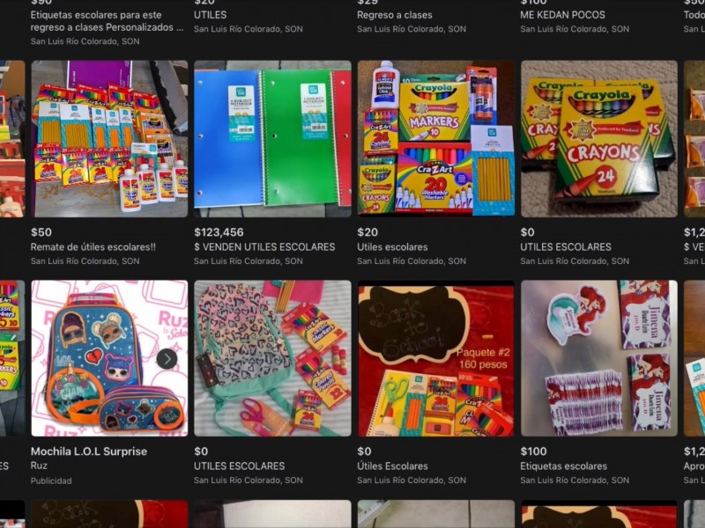Click the '$ VENDEN UTILES ESCOLARES' title

click(x=264, y=247)
